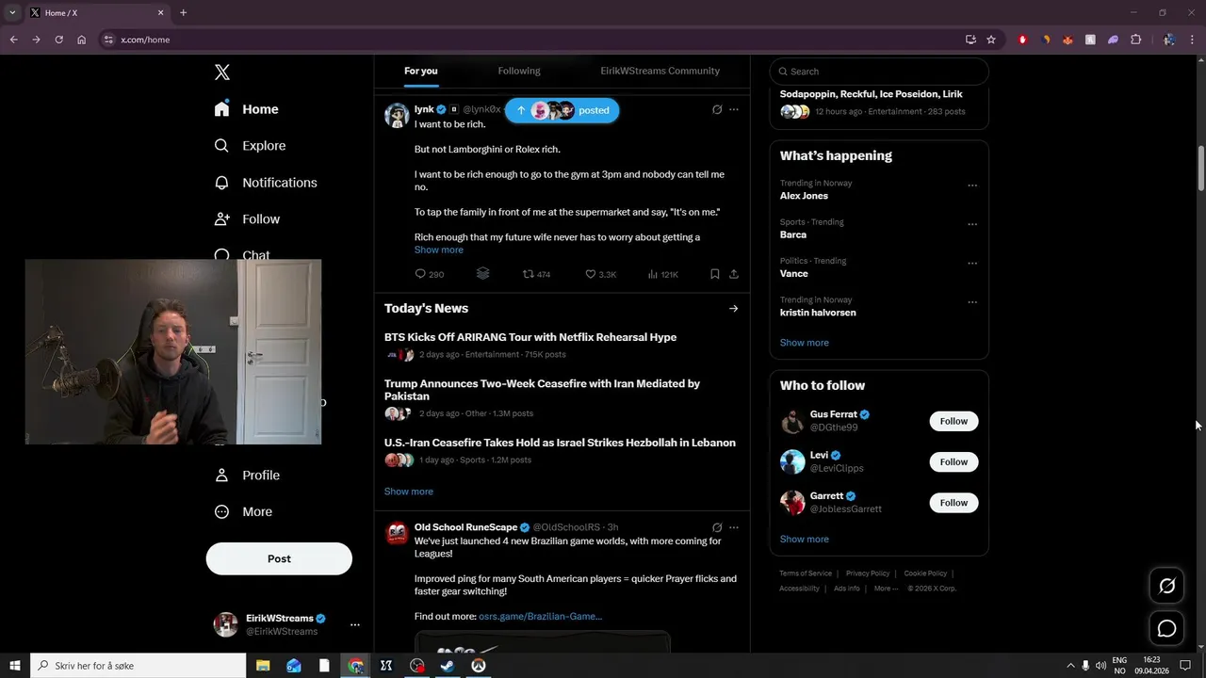Open Steam from the taskbar

[447, 666]
